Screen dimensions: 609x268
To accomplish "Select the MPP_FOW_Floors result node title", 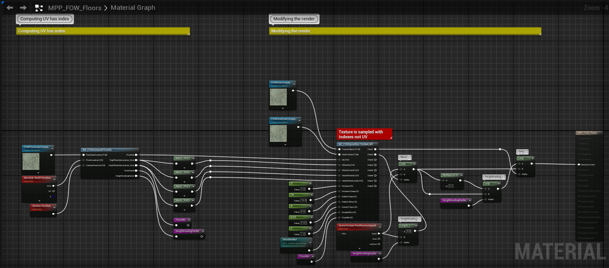I will click(587, 133).
